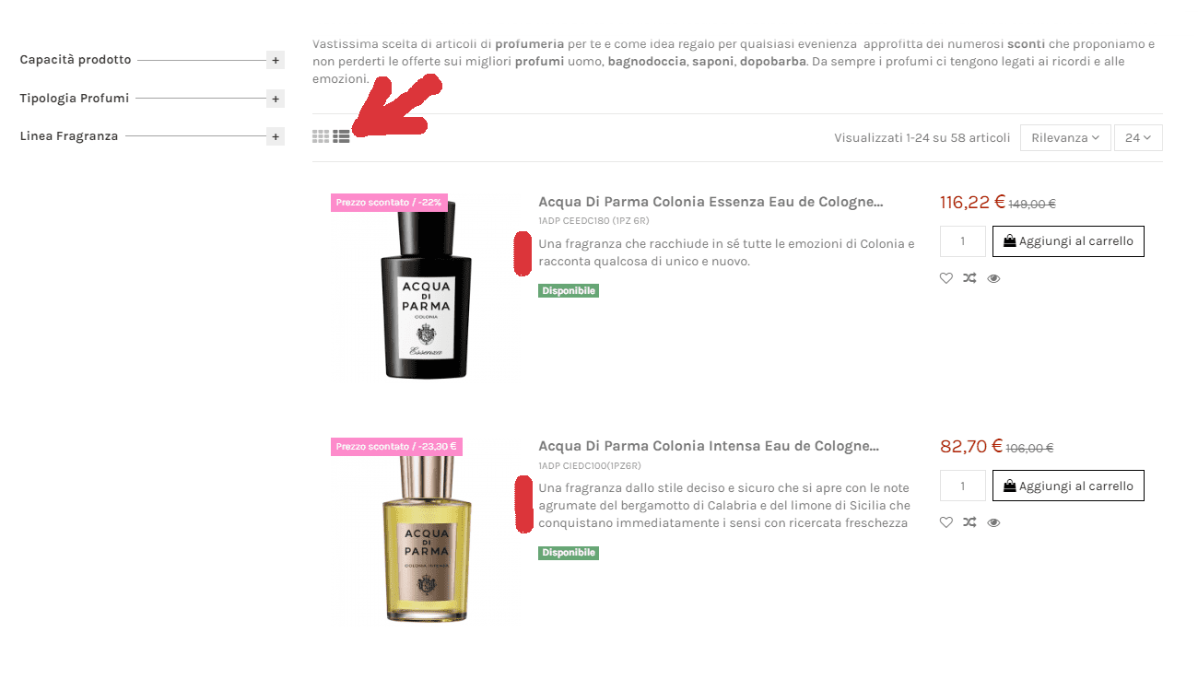Open Acqua Di Parma Colonia Essenza title link
The width and height of the screenshot is (1198, 691).
coord(711,202)
